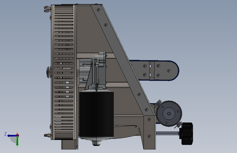This screenshot has height=153, width=237.
Task: Select the black star-shaped hand knob
Action: (186, 134)
